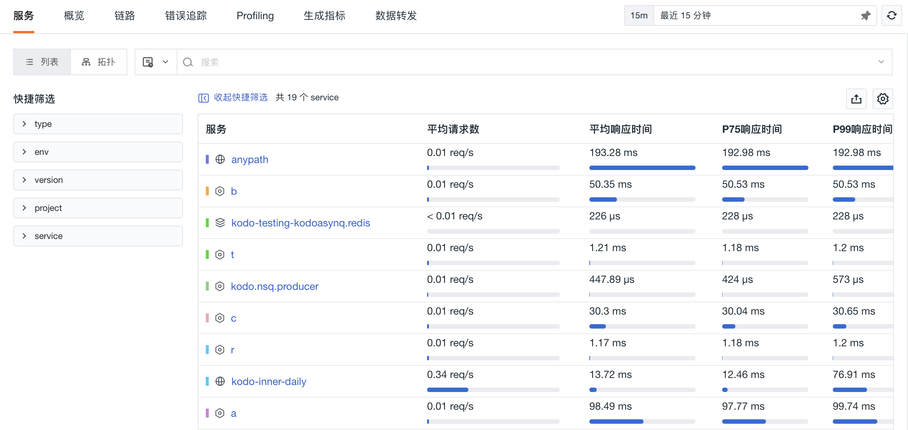908x430 pixels.
Task: Click the hexagon icon beside service c
Action: (220, 318)
